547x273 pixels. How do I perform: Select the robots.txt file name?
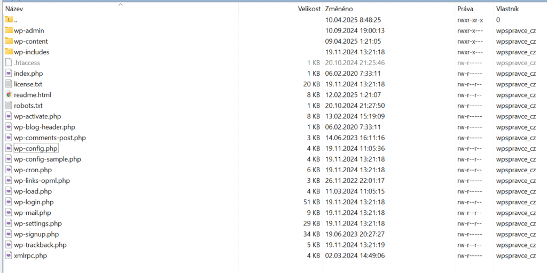coord(28,106)
